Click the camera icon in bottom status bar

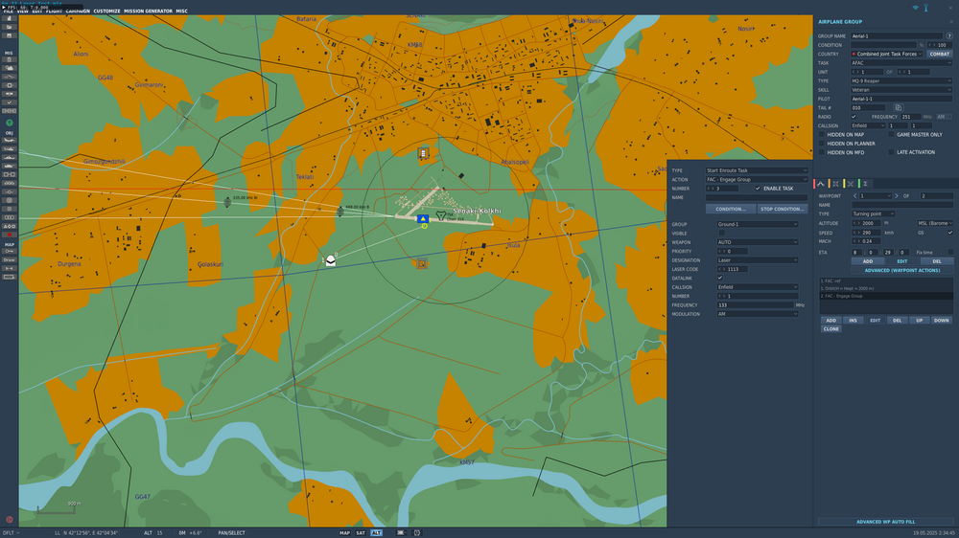tap(401, 532)
